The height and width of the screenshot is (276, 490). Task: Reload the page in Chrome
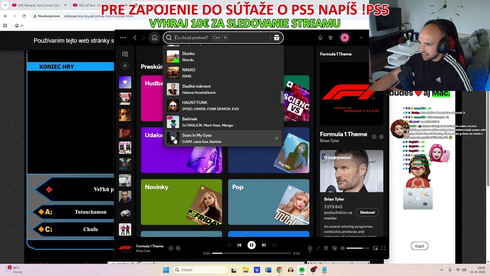24,16
